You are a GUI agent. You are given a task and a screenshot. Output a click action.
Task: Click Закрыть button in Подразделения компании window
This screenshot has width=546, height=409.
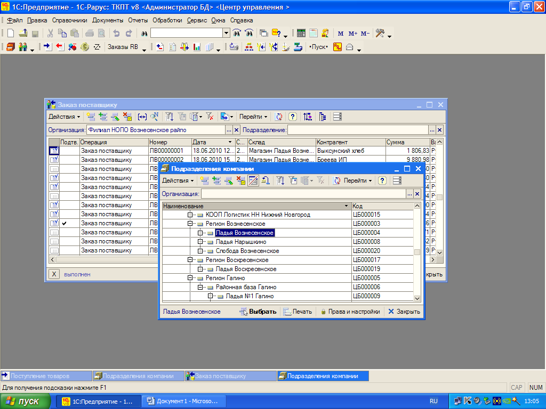pyautogui.click(x=404, y=312)
